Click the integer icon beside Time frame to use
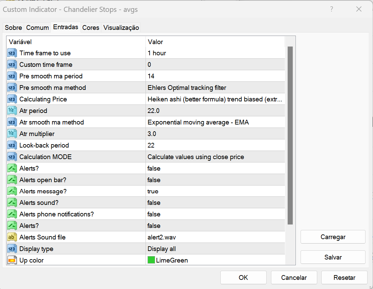373x289 pixels. tap(12, 53)
